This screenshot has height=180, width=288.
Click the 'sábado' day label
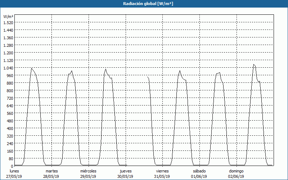click(199, 171)
